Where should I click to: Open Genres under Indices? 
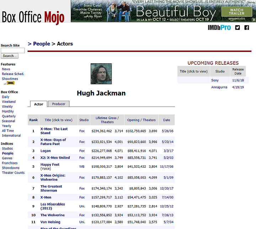pyautogui.click(x=7, y=158)
